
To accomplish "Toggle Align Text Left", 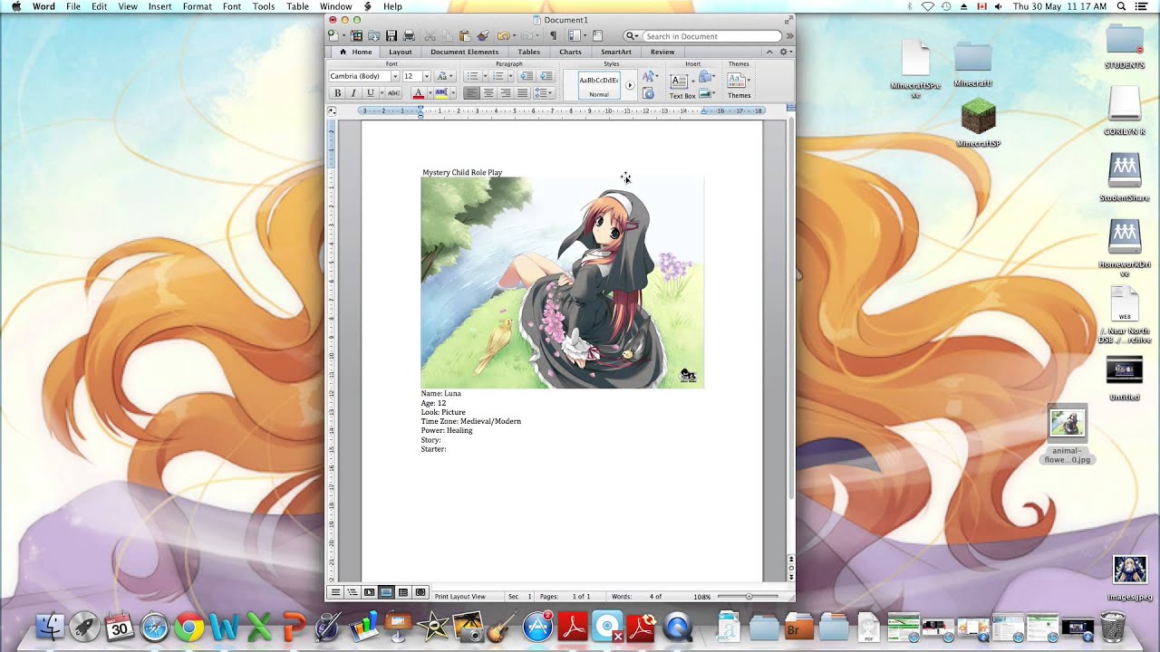I will point(471,93).
